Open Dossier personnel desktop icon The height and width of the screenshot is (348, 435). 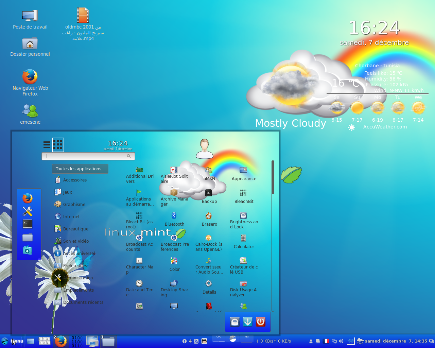point(30,47)
